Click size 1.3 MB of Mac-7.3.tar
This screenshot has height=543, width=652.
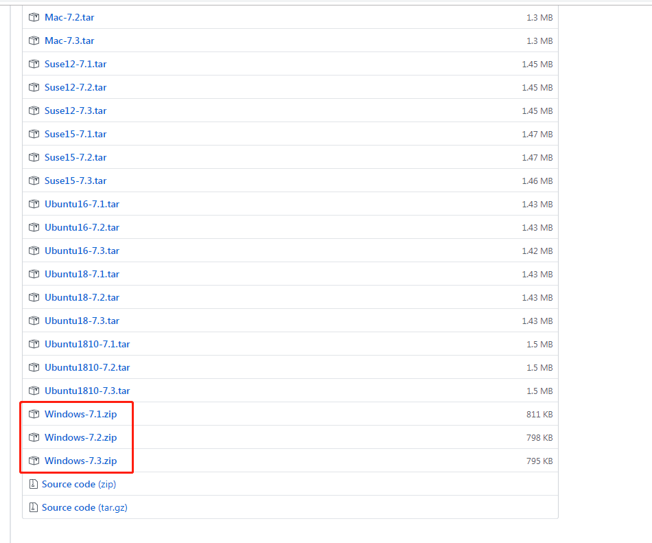539,41
